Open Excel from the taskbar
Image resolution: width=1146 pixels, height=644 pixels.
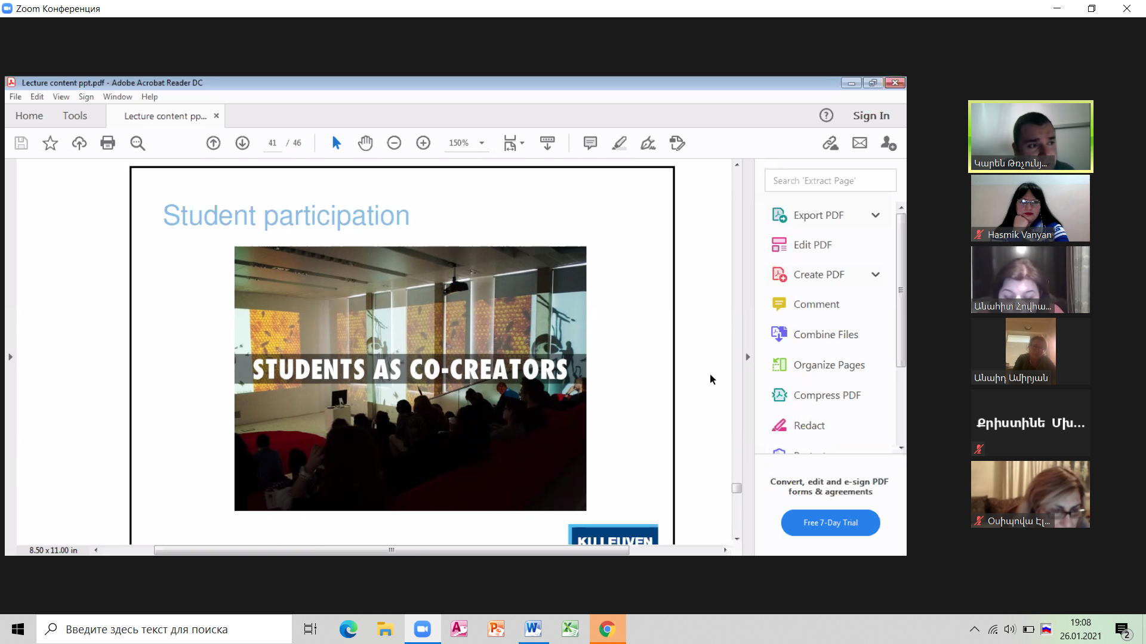click(x=571, y=629)
